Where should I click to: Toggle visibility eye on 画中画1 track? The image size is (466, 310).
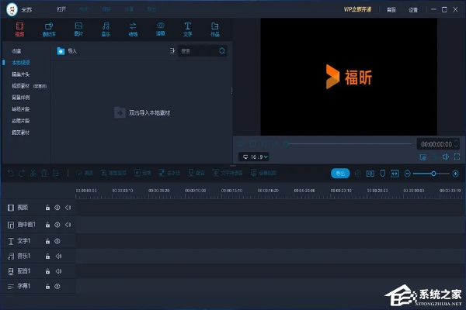tap(57, 225)
